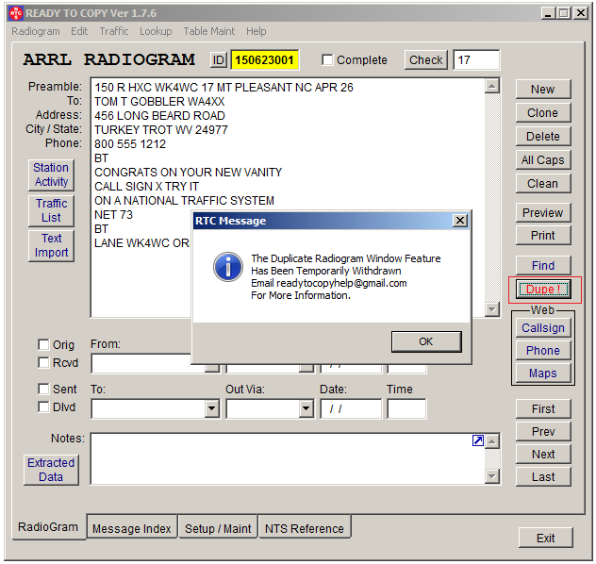Enable the Orig checkbox
596x564 pixels.
43,344
